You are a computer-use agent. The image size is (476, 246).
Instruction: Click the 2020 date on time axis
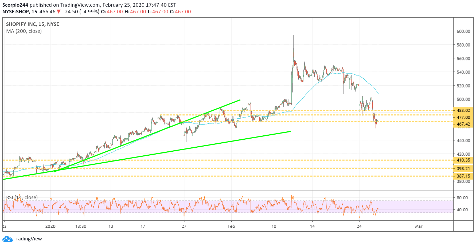50,226
